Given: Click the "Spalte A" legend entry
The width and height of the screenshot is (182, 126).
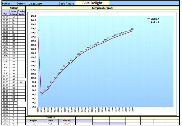Looking at the screenshot, I should coord(153,19).
